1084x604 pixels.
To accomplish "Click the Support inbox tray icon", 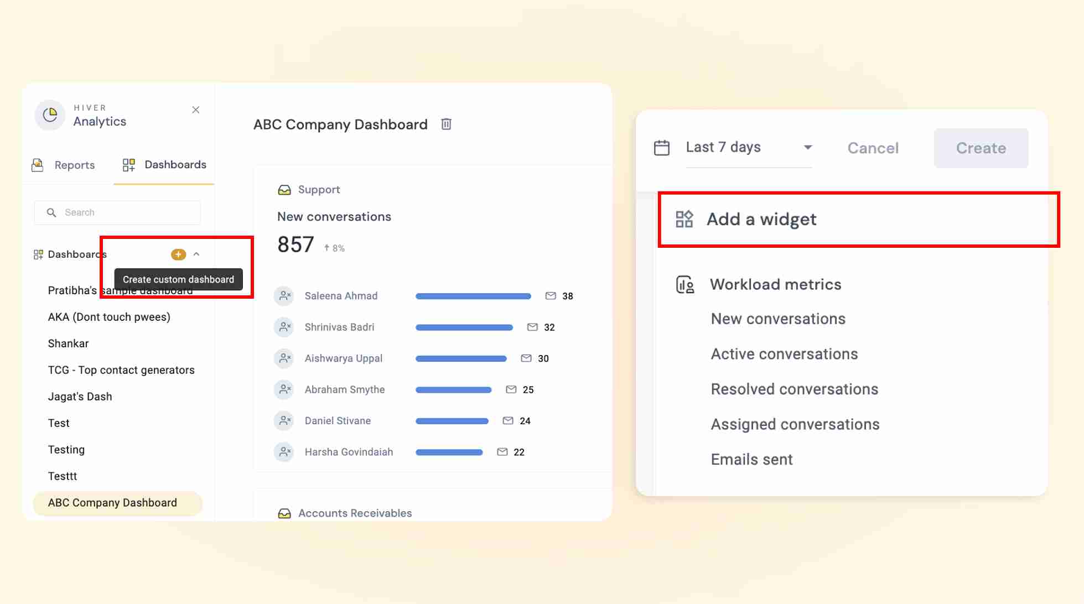I will [x=284, y=190].
